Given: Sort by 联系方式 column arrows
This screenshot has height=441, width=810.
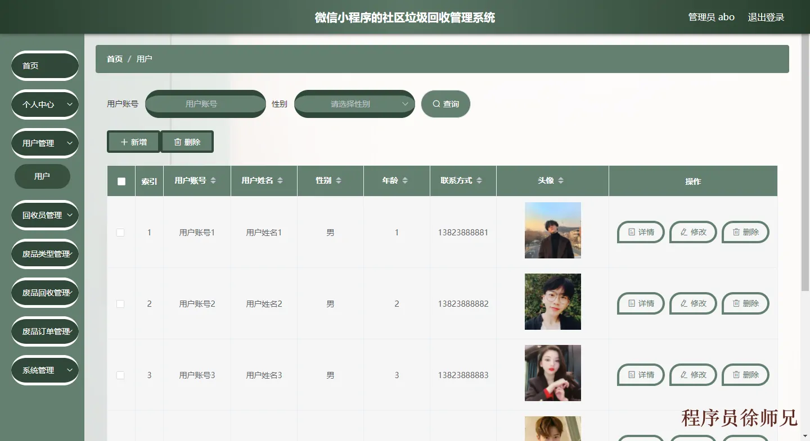Looking at the screenshot, I should pos(479,181).
